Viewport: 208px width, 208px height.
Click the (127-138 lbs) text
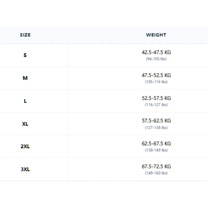156,128
